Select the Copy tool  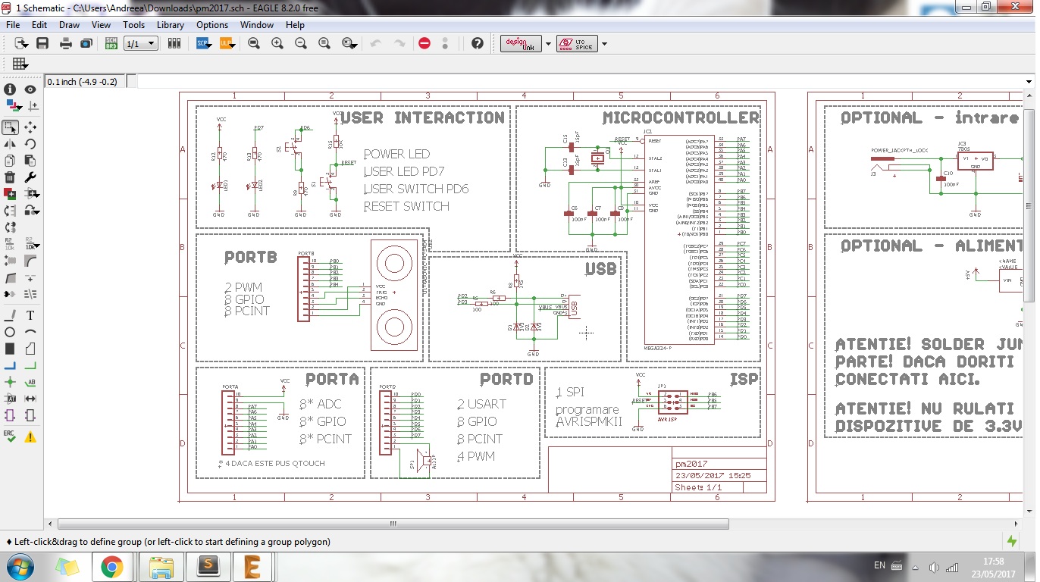(x=10, y=160)
